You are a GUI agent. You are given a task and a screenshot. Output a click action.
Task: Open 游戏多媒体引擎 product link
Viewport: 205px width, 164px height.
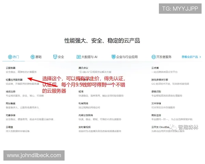(x=160, y=80)
